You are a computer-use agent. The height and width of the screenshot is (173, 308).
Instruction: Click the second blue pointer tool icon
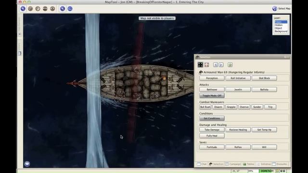point(63,9)
